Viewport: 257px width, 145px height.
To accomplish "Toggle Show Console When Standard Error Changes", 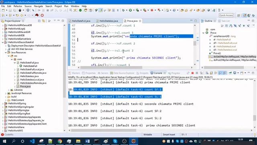I will coord(224,73).
